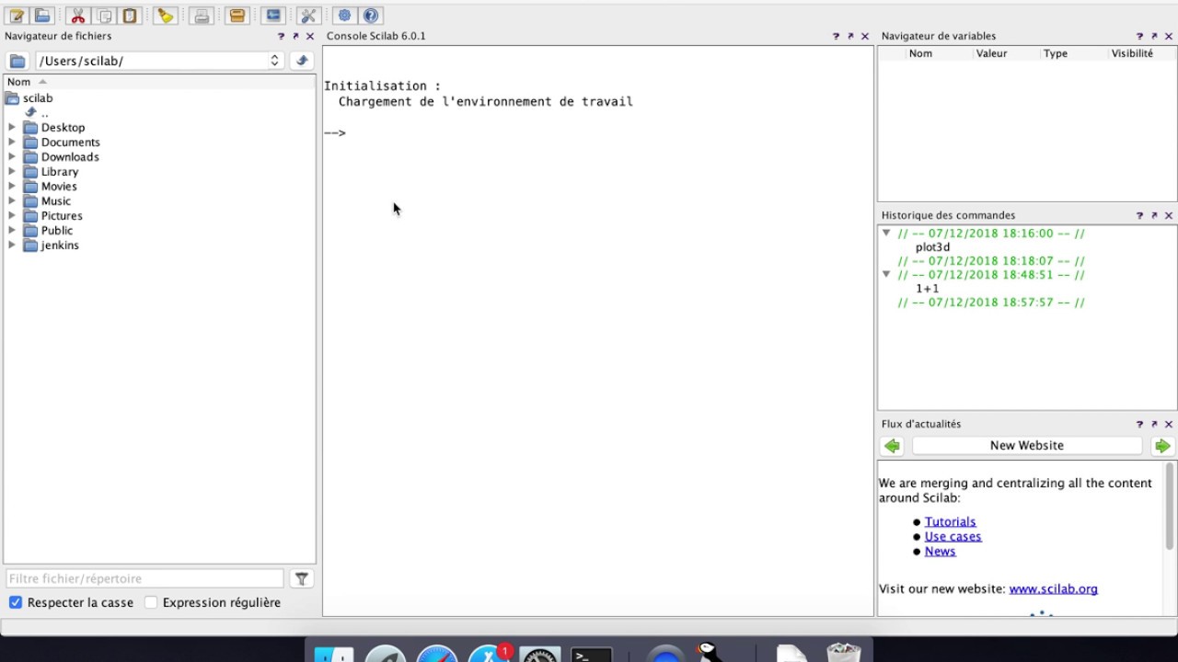Undock the Historique des commandes panel

point(1154,216)
